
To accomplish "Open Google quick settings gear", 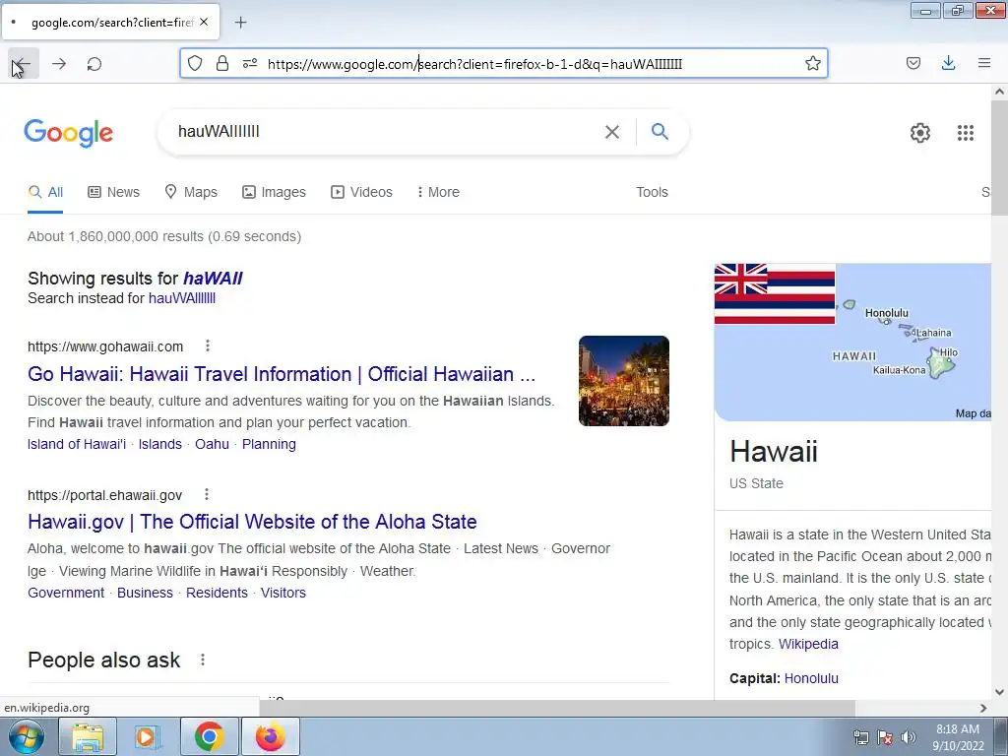I will (x=920, y=133).
